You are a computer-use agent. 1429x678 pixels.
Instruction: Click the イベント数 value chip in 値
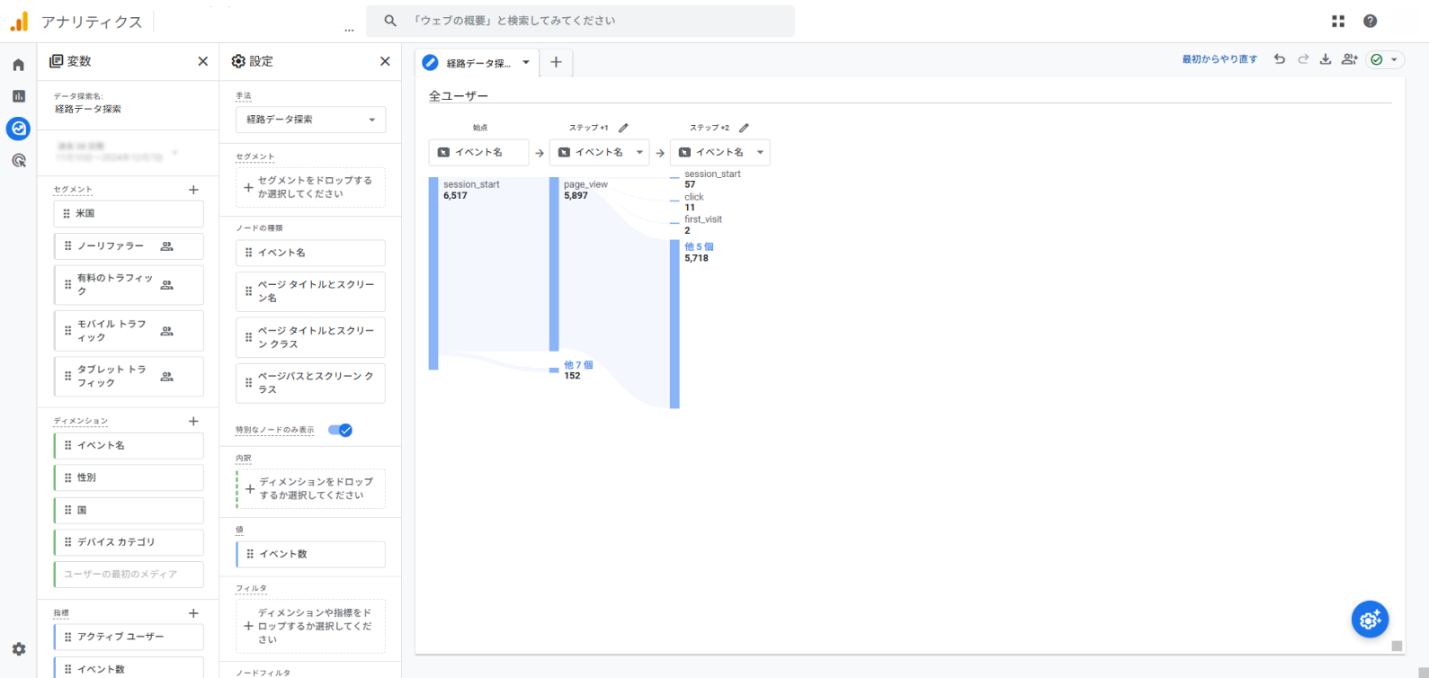tap(310, 555)
